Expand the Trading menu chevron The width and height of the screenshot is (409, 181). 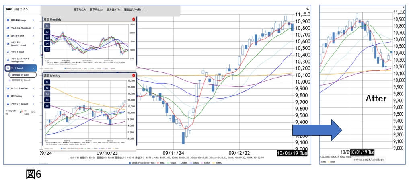33,96
